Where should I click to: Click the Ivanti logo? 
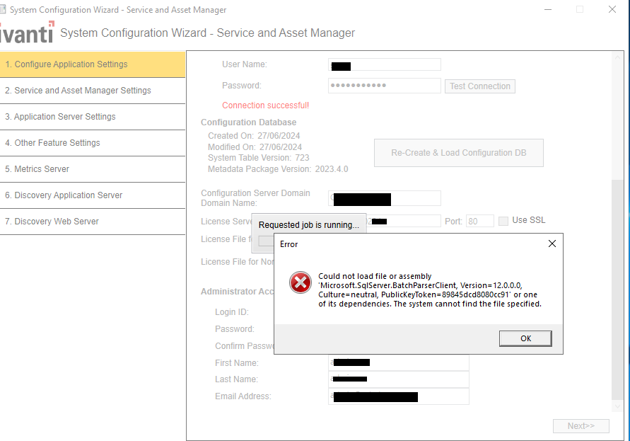tap(27, 33)
